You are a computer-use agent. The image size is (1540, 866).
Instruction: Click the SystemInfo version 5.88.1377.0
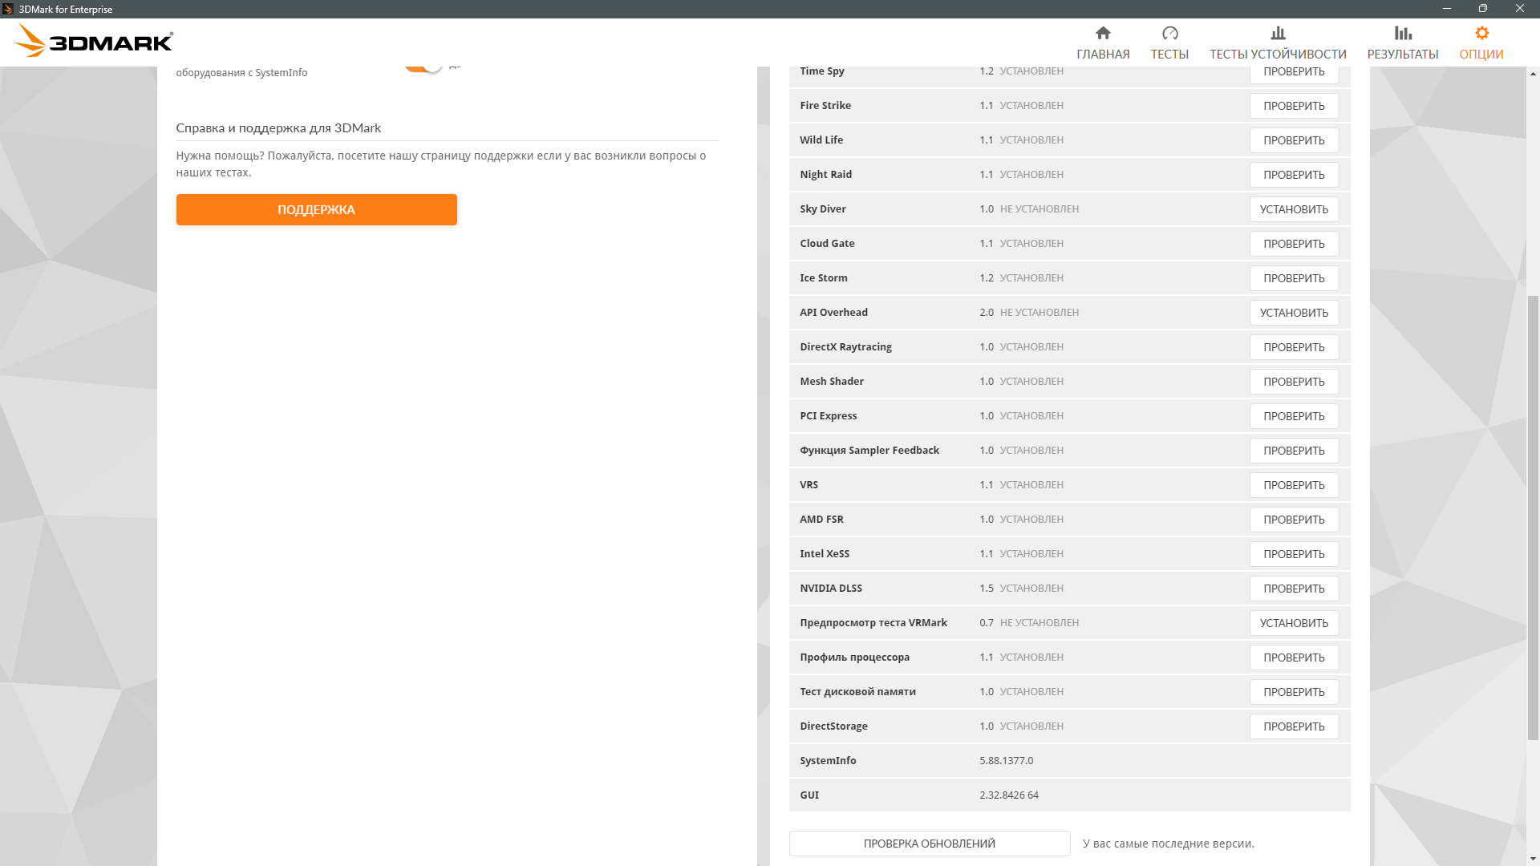point(1006,760)
